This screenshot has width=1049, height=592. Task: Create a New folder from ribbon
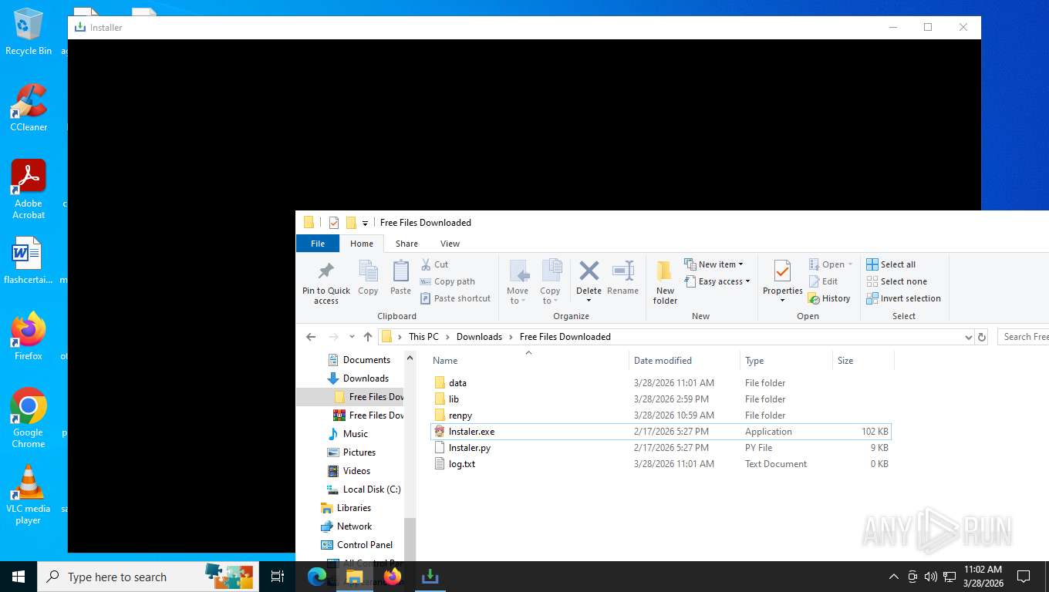(665, 282)
